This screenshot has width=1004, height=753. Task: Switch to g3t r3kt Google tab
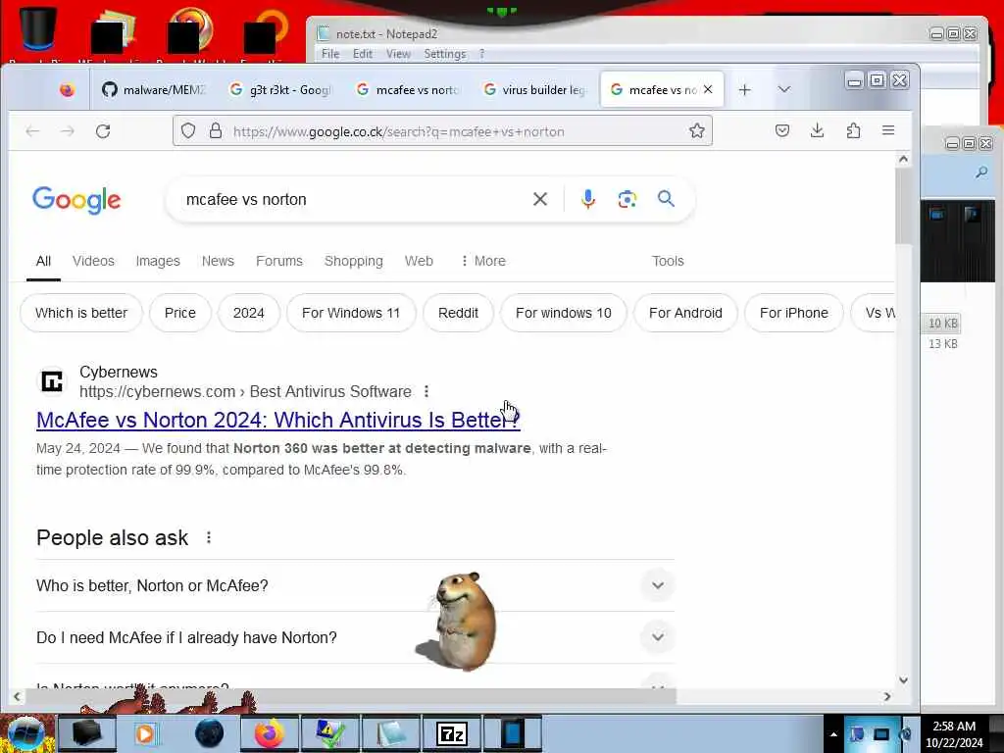281,90
